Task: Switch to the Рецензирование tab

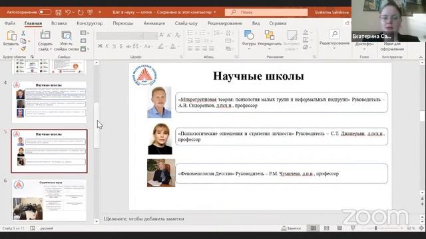Action: pyautogui.click(x=225, y=23)
